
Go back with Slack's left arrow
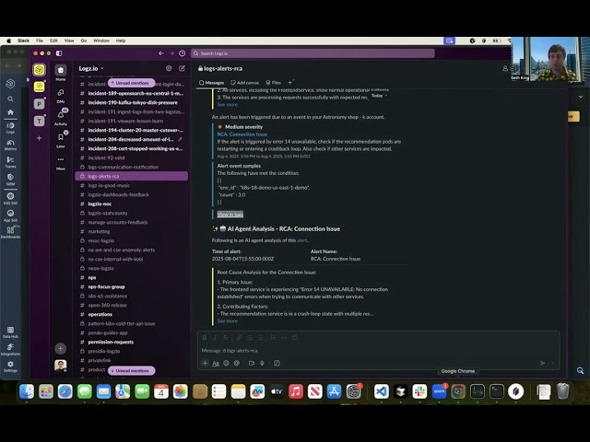161,53
